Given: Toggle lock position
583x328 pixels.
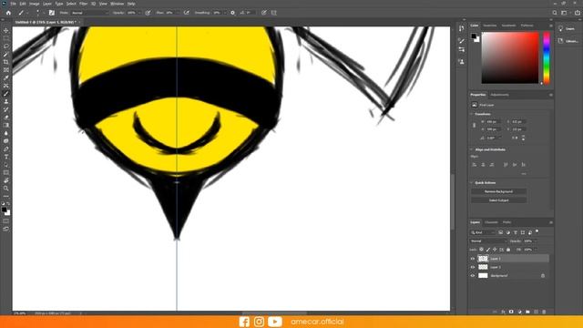Looking at the screenshot, I should click(x=495, y=250).
